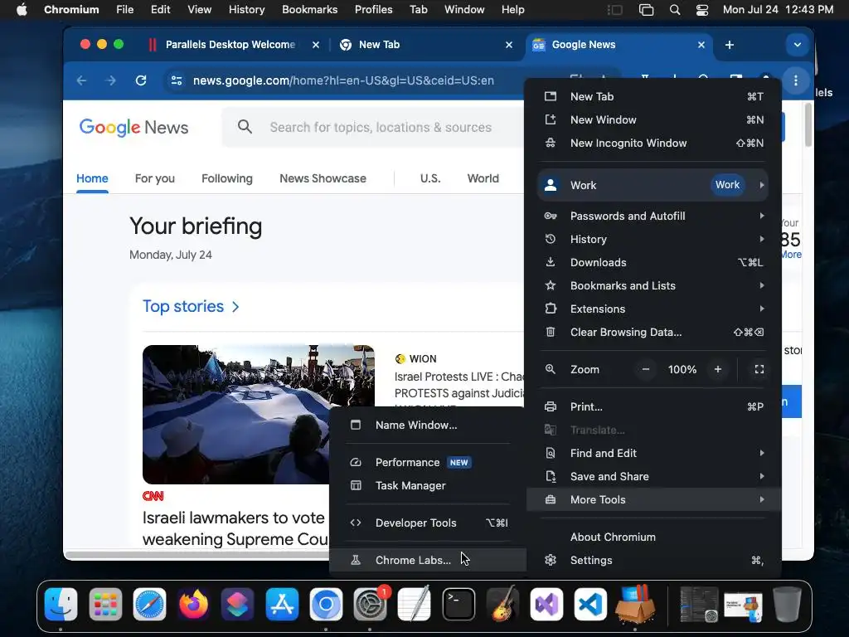Screen dimensions: 849x637
Task: Open the Following section
Action: tap(227, 179)
